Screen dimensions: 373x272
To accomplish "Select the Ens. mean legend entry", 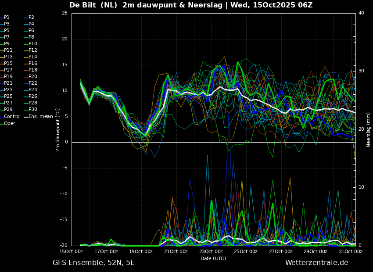I will pyautogui.click(x=38, y=117).
